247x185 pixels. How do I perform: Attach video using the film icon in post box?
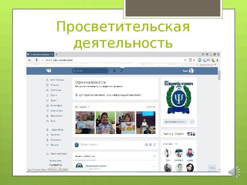(151, 145)
